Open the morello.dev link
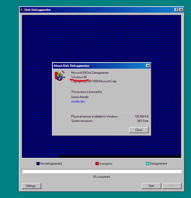The height and width of the screenshot is (198, 191). (78, 101)
